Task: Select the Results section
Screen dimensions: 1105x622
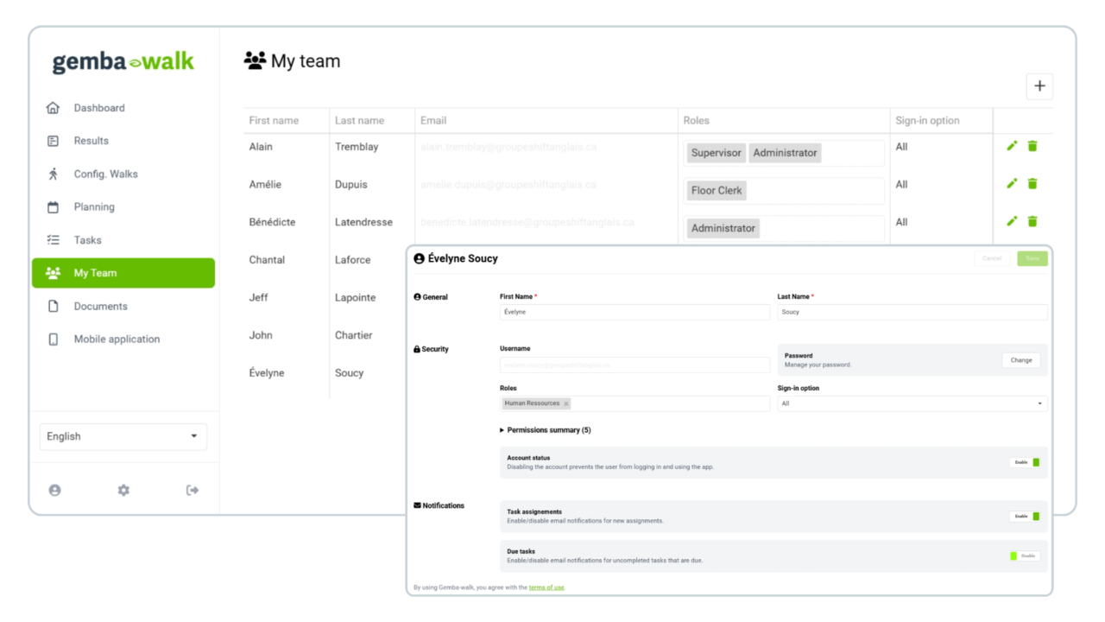Action: click(x=91, y=140)
